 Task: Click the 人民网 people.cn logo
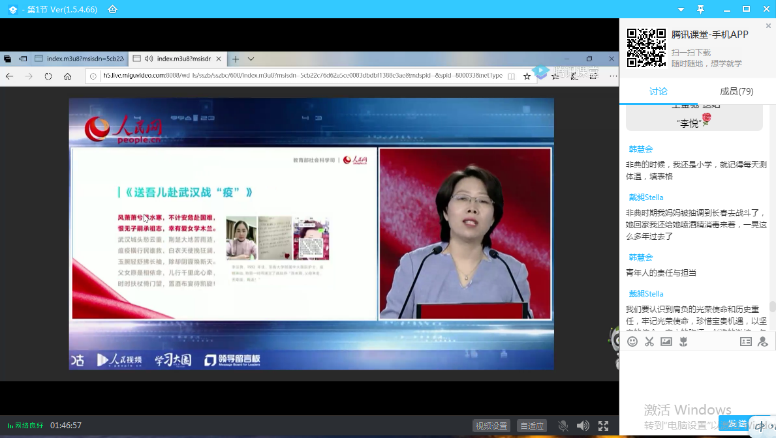[124, 129]
